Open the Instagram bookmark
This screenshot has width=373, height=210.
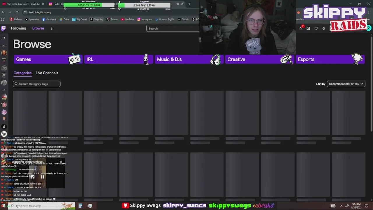145,19
